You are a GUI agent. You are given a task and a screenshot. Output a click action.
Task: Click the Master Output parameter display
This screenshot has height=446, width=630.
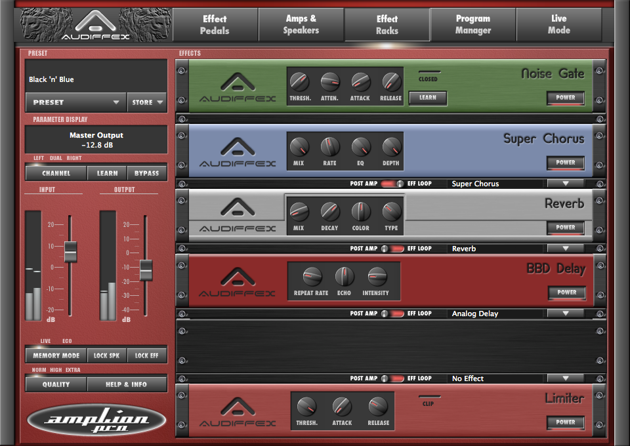pos(96,140)
